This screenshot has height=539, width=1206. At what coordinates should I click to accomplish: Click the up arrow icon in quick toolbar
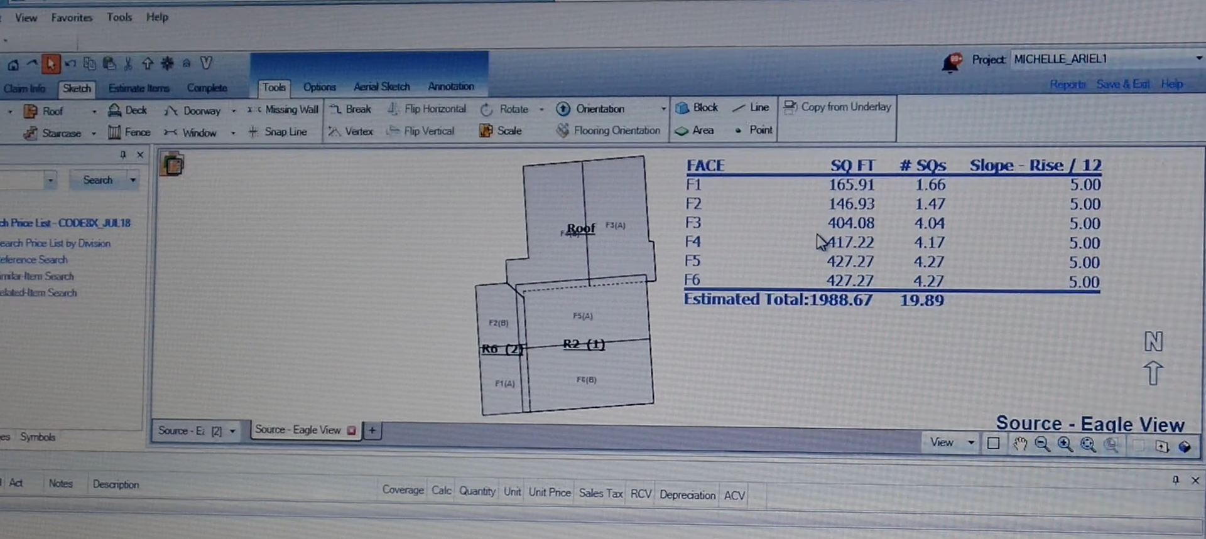tap(148, 63)
